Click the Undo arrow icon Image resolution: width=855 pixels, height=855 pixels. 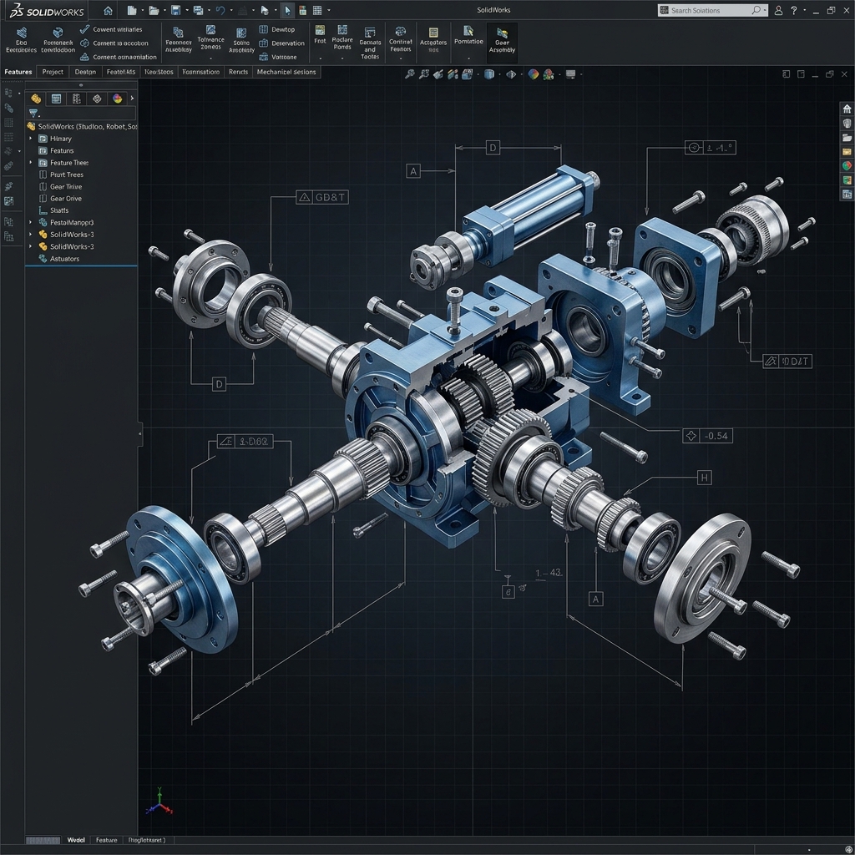[x=220, y=10]
